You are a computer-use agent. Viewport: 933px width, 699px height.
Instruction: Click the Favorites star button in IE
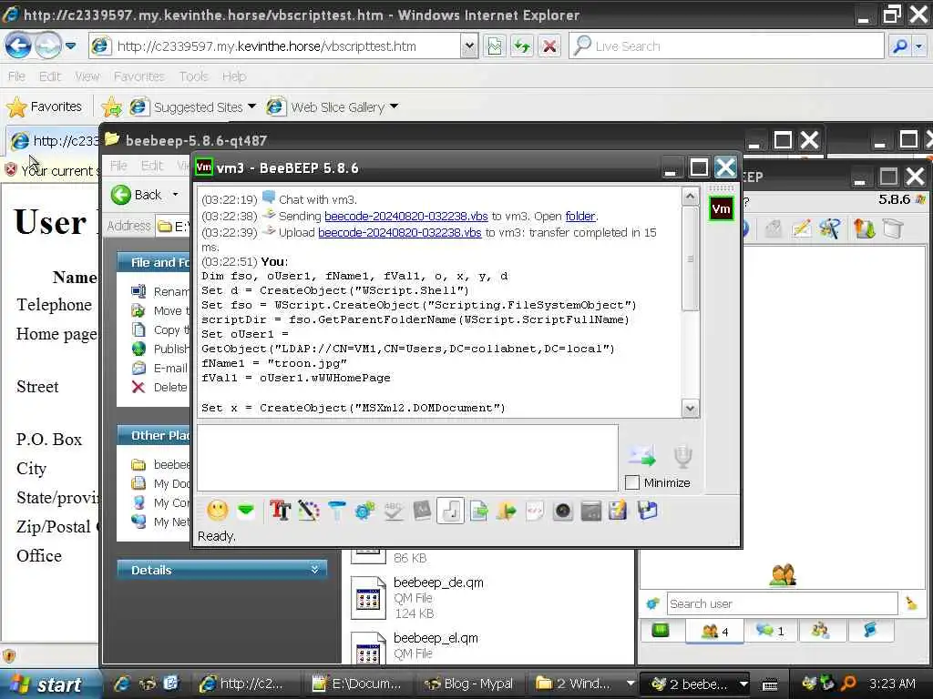click(44, 107)
